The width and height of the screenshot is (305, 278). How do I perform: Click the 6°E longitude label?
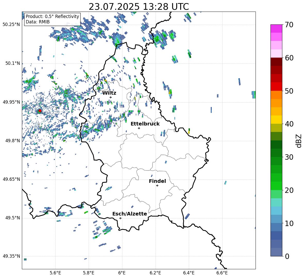tap(122, 273)
